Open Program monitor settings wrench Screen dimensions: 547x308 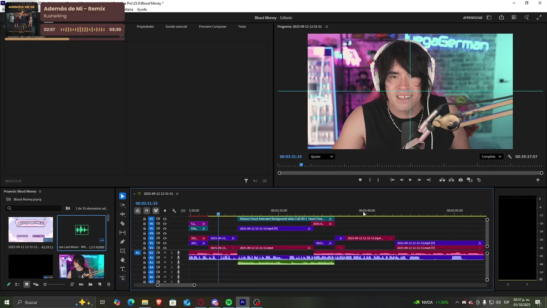pyautogui.click(x=509, y=157)
